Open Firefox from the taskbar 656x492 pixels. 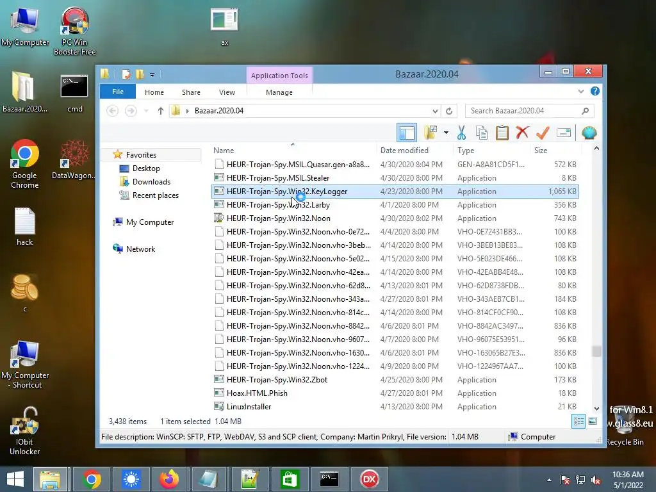(169, 479)
